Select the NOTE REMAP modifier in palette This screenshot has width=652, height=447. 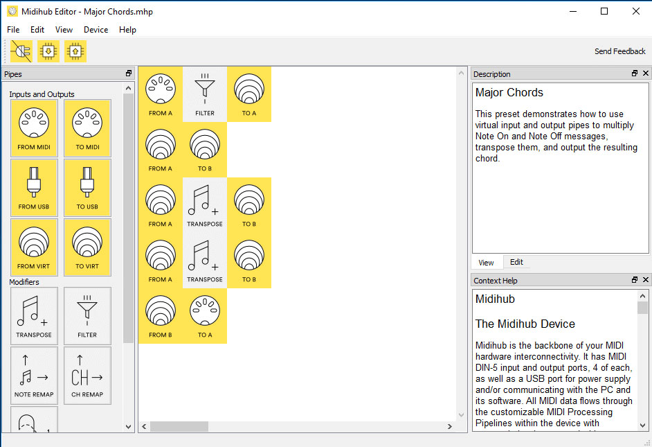click(x=34, y=376)
